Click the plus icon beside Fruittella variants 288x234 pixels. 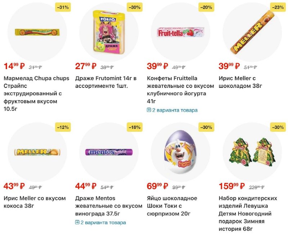pyautogui.click(x=149, y=110)
